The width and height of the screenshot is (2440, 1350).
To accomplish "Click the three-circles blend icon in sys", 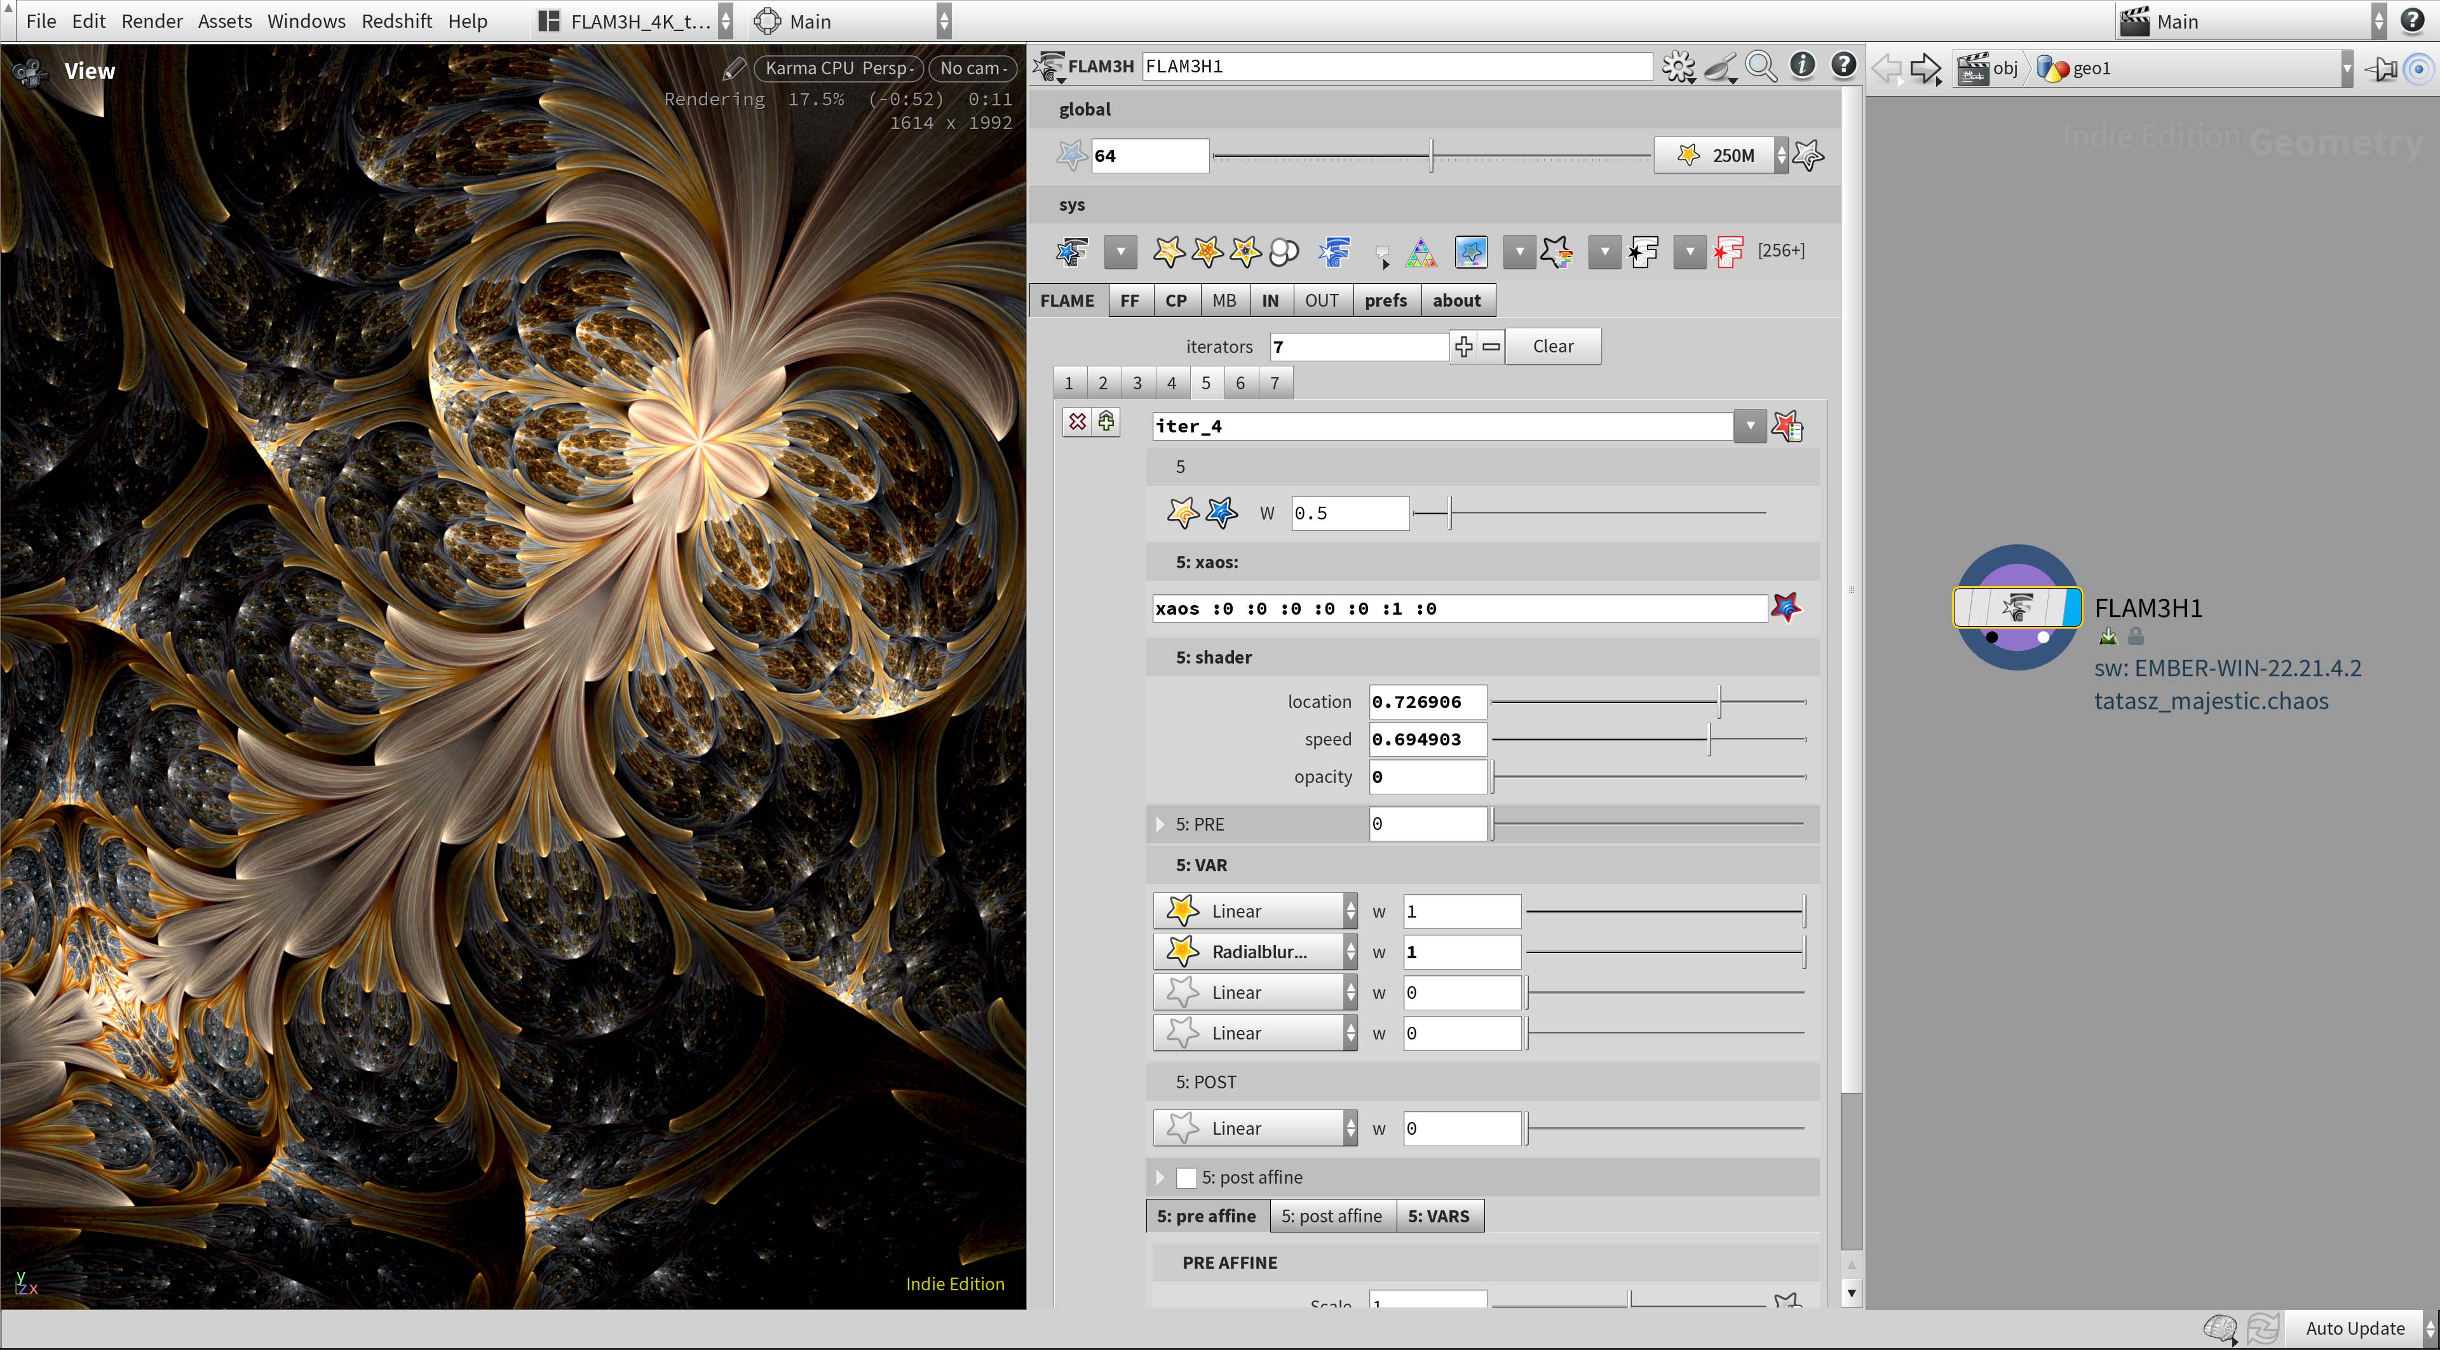I will click(1284, 252).
